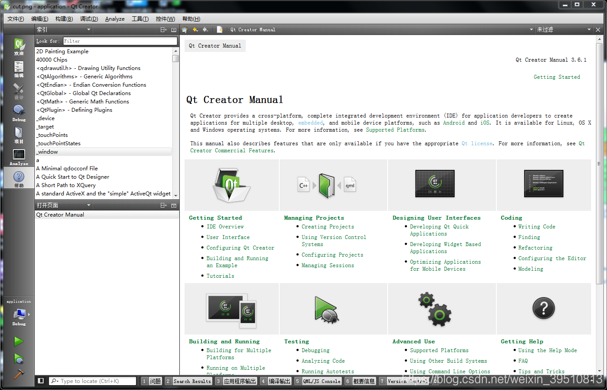Show the 概要信息 general messages pane
Viewport: 607px width, 390px height.
coord(360,381)
